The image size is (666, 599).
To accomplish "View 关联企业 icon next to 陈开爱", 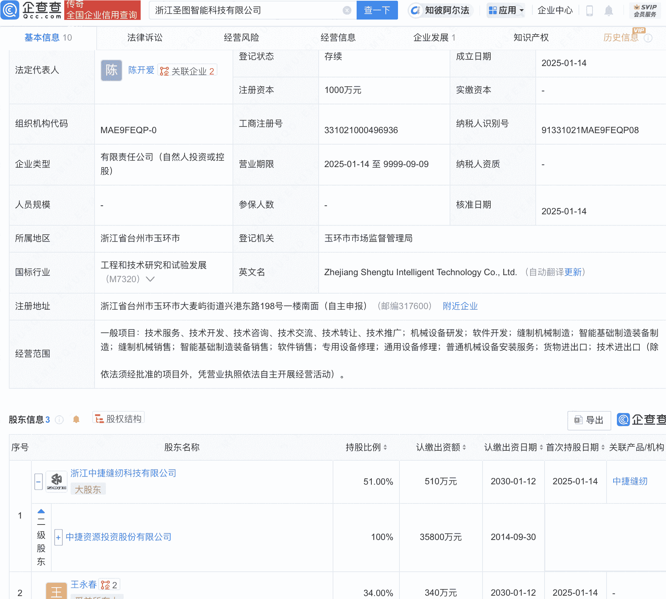I will 165,70.
